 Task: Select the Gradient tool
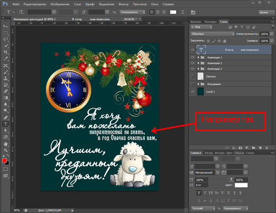[6, 98]
